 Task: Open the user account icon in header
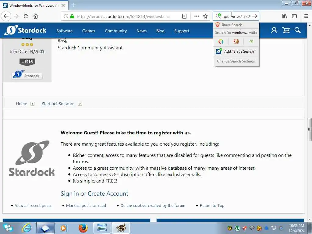(274, 30)
